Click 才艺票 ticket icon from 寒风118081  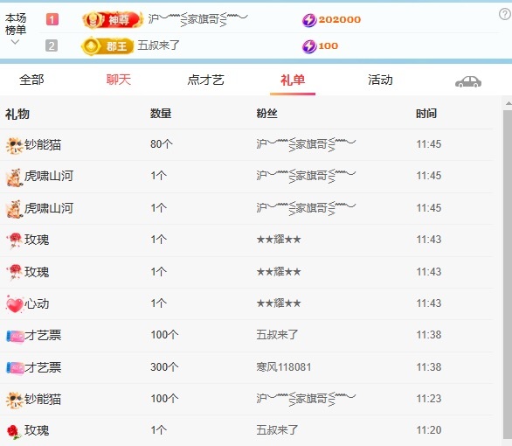(x=15, y=368)
